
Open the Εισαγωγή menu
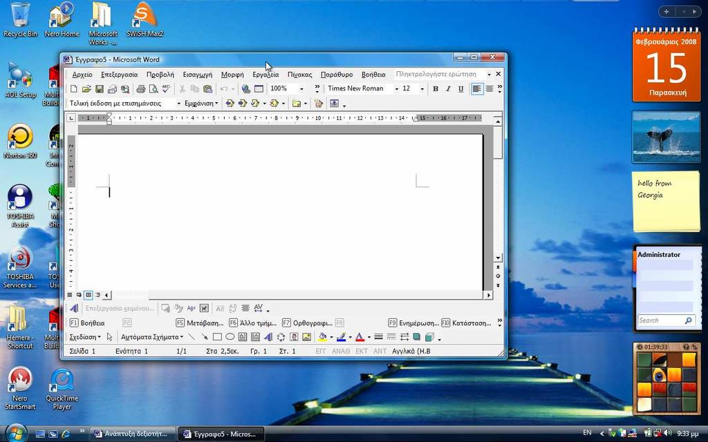tap(197, 75)
